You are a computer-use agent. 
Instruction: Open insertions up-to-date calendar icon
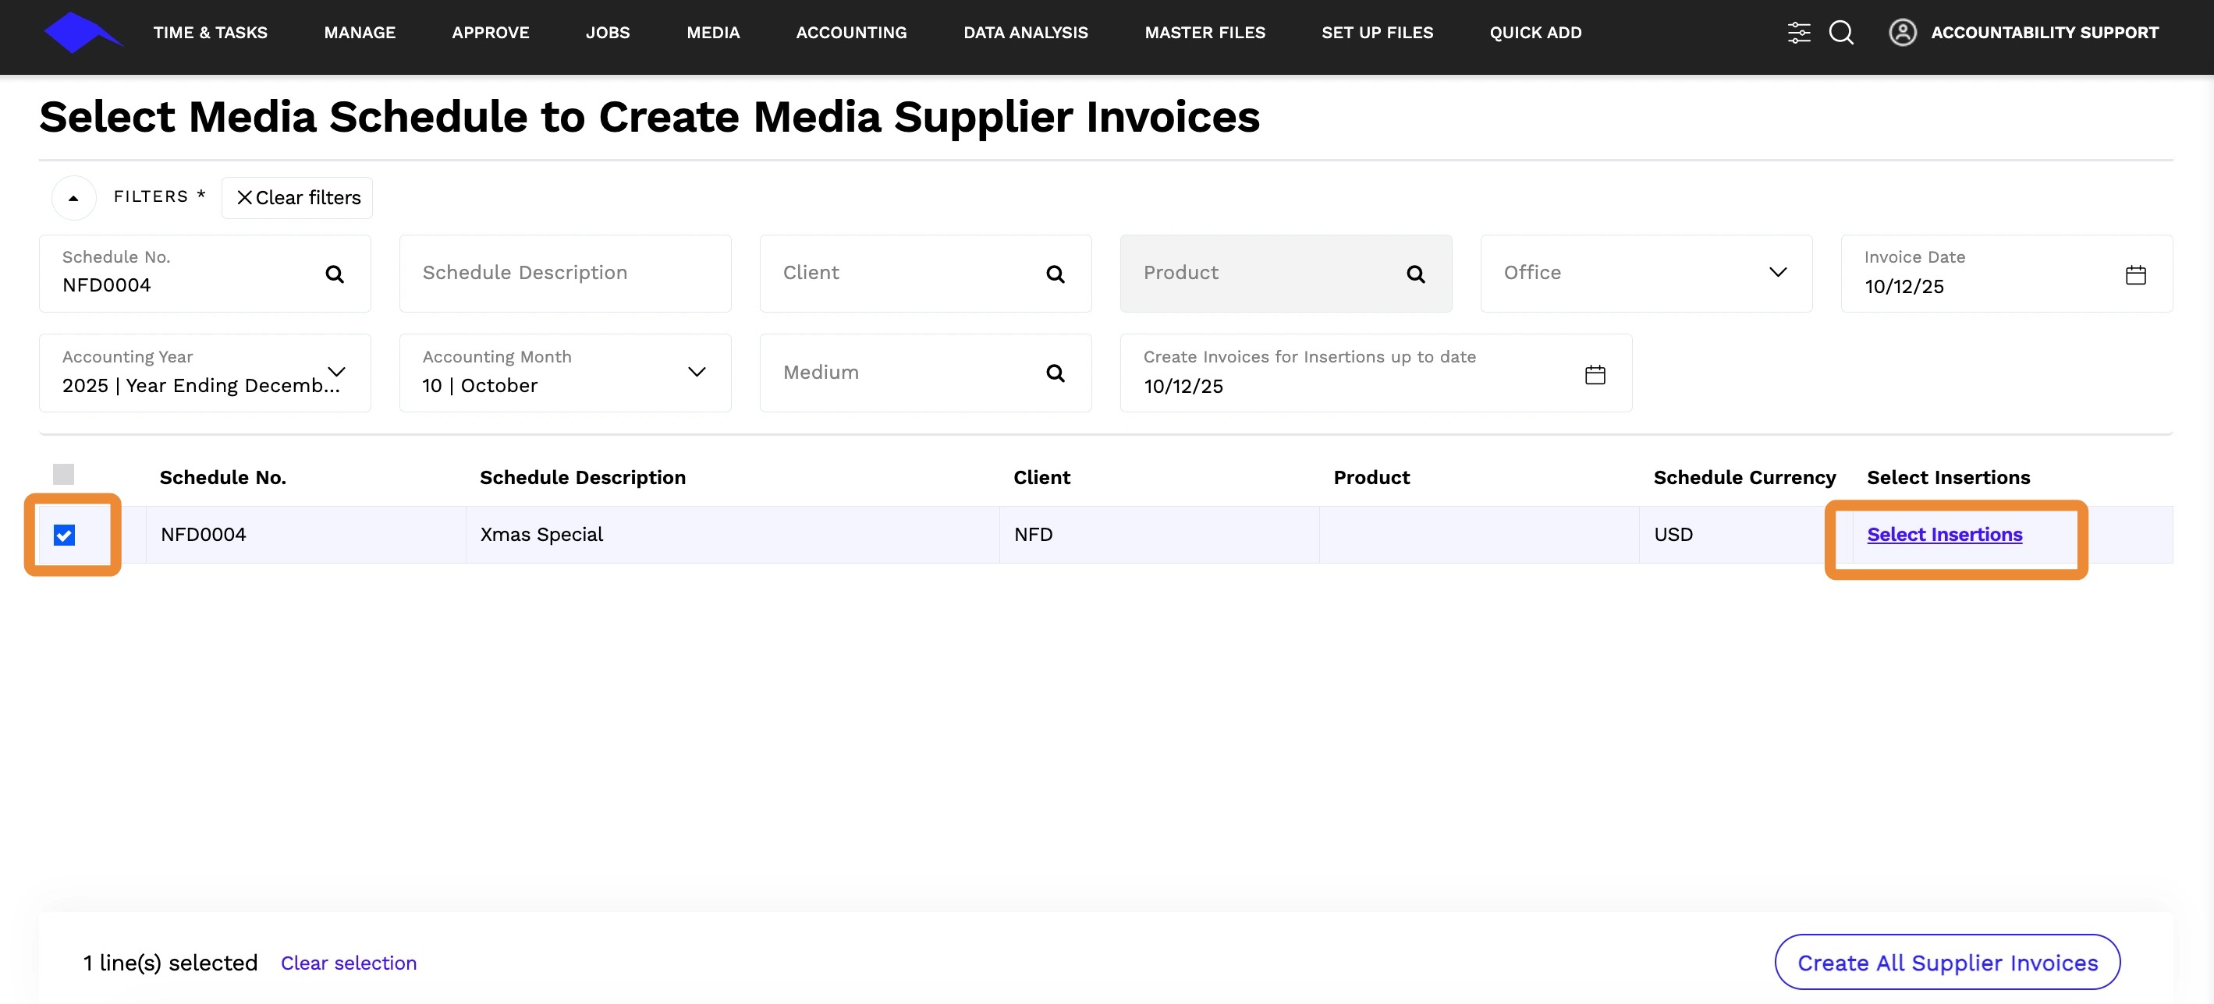pyautogui.click(x=1595, y=374)
